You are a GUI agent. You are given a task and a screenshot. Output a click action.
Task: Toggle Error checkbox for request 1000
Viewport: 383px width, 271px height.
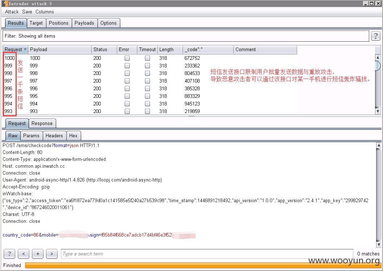pyautogui.click(x=127, y=58)
